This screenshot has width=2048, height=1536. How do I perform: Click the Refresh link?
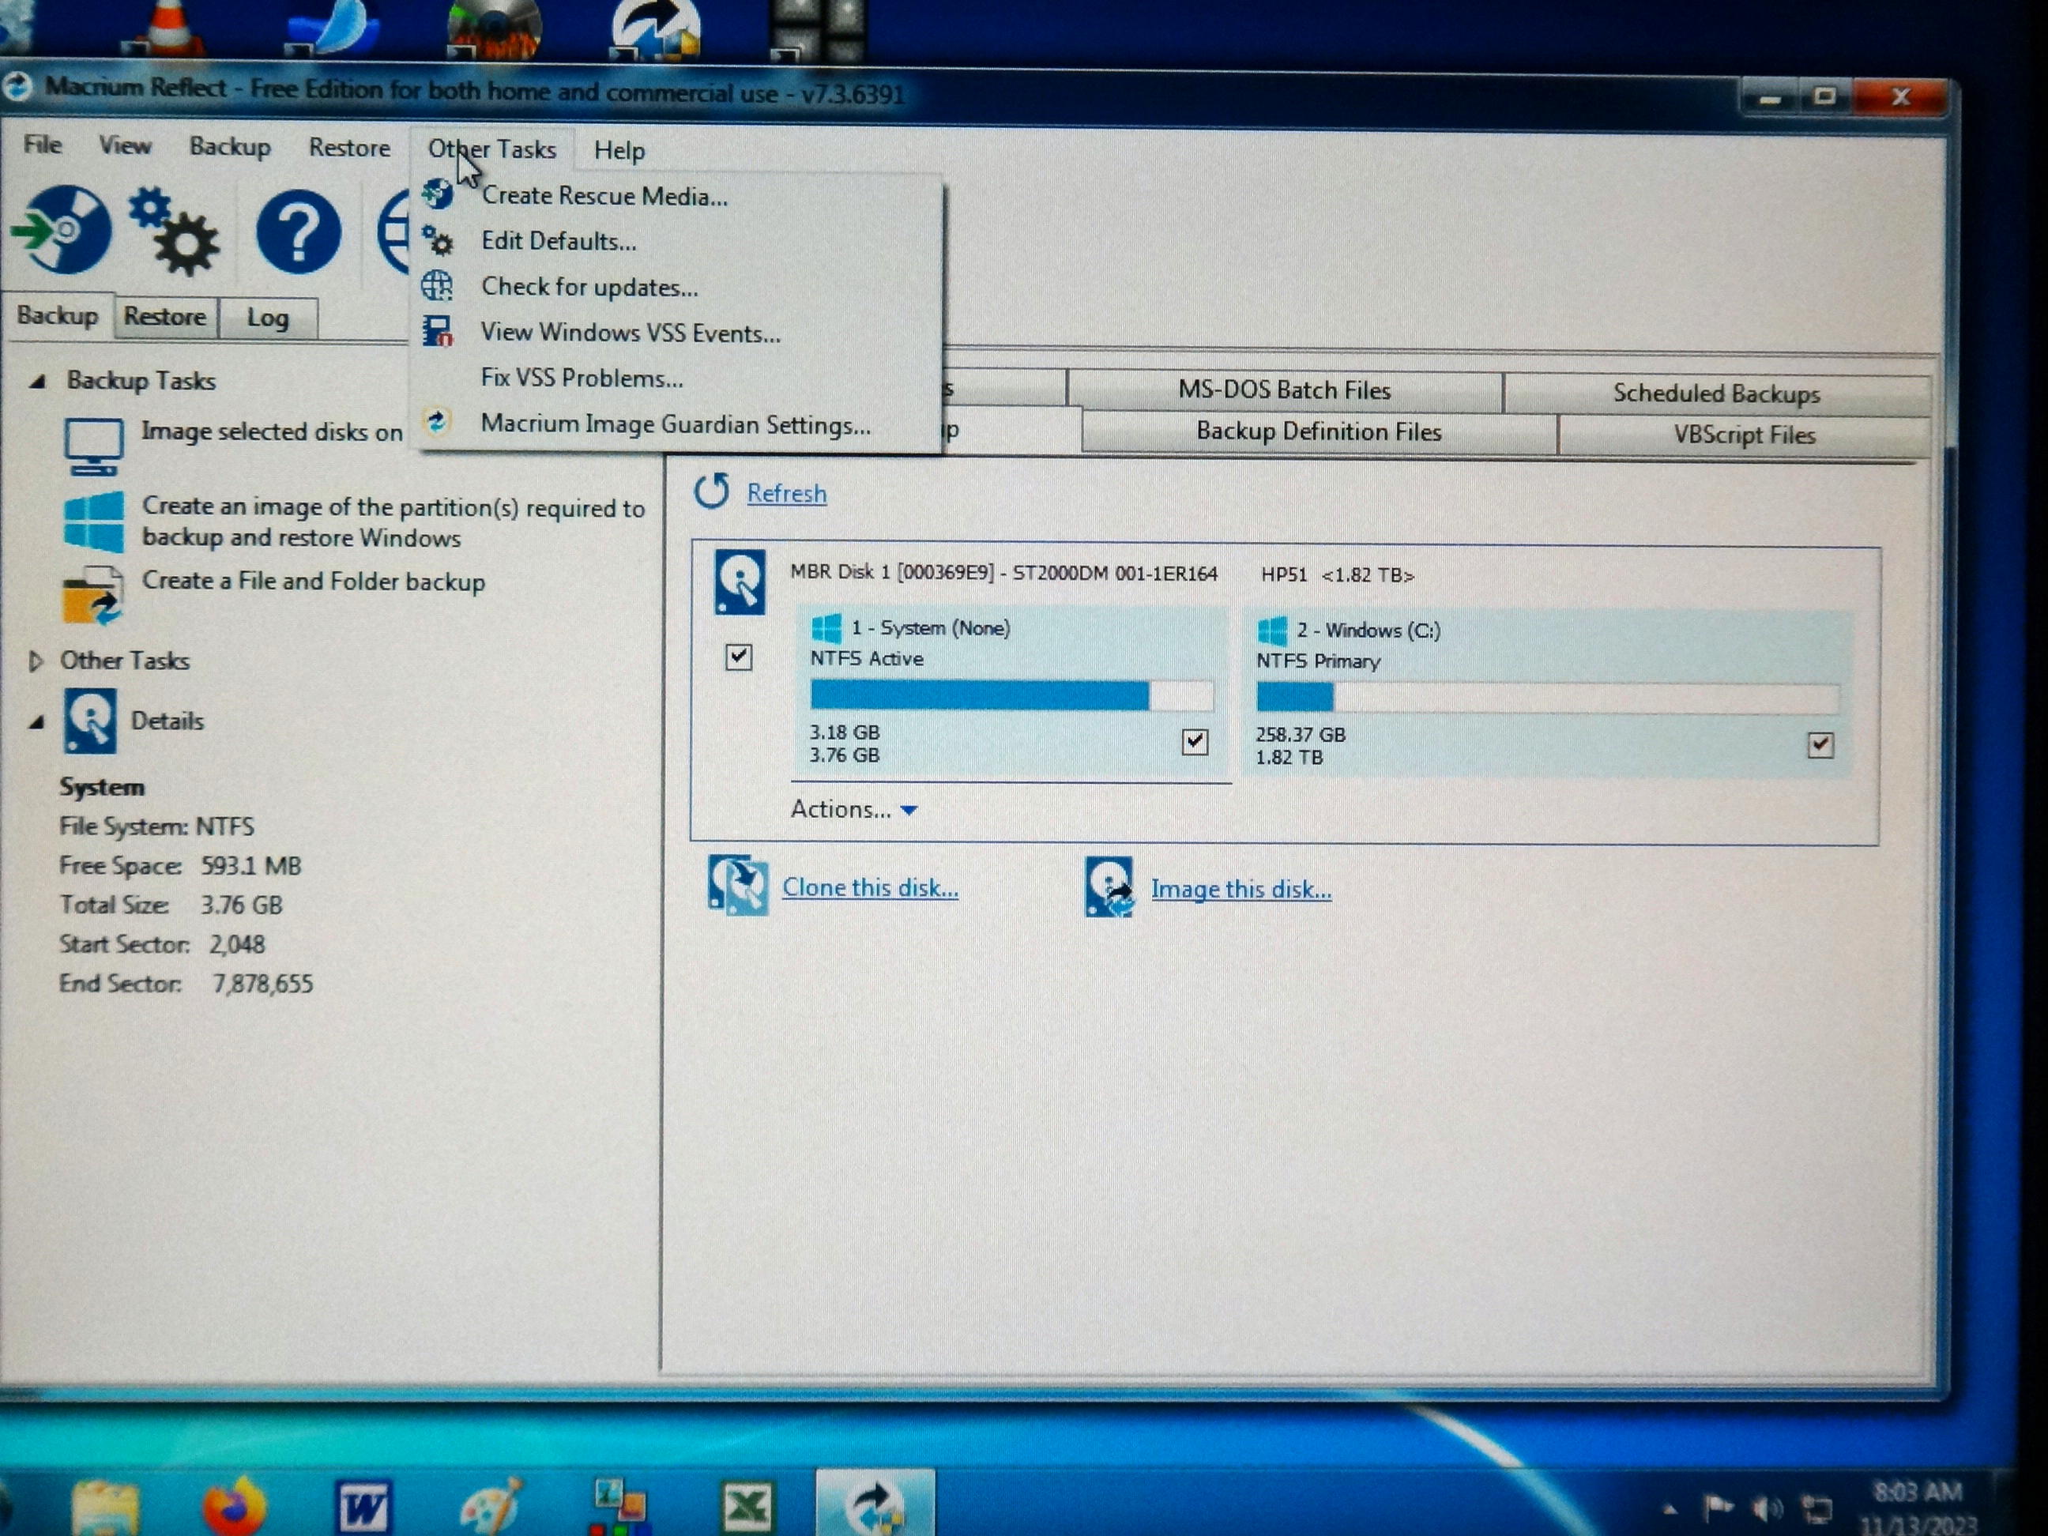pyautogui.click(x=786, y=494)
